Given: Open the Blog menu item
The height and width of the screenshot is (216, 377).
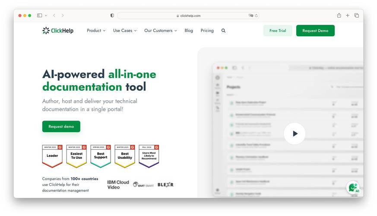Looking at the screenshot, I should pos(189,31).
